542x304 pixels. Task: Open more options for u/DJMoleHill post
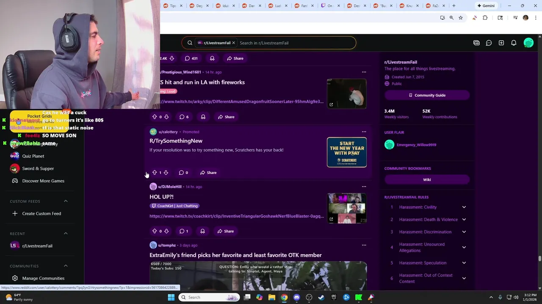pos(364,187)
